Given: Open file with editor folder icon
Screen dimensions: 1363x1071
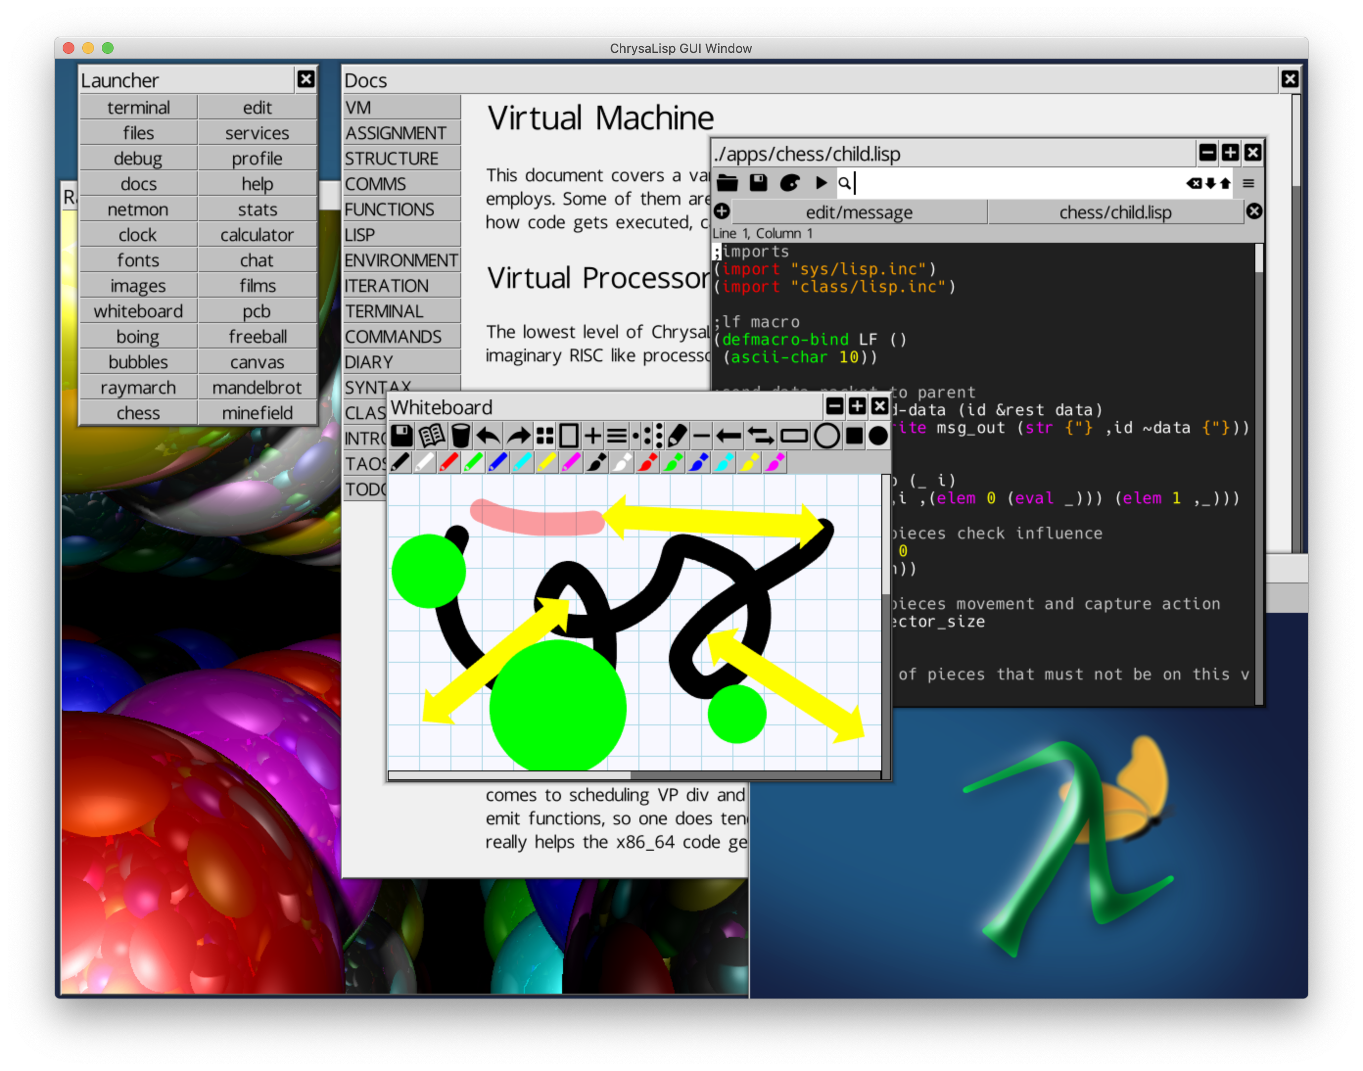Looking at the screenshot, I should (x=728, y=183).
